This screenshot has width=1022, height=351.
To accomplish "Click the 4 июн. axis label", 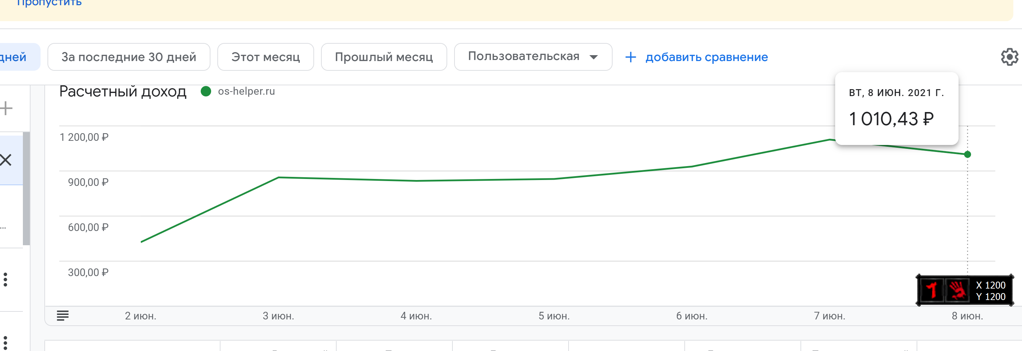I will [416, 316].
